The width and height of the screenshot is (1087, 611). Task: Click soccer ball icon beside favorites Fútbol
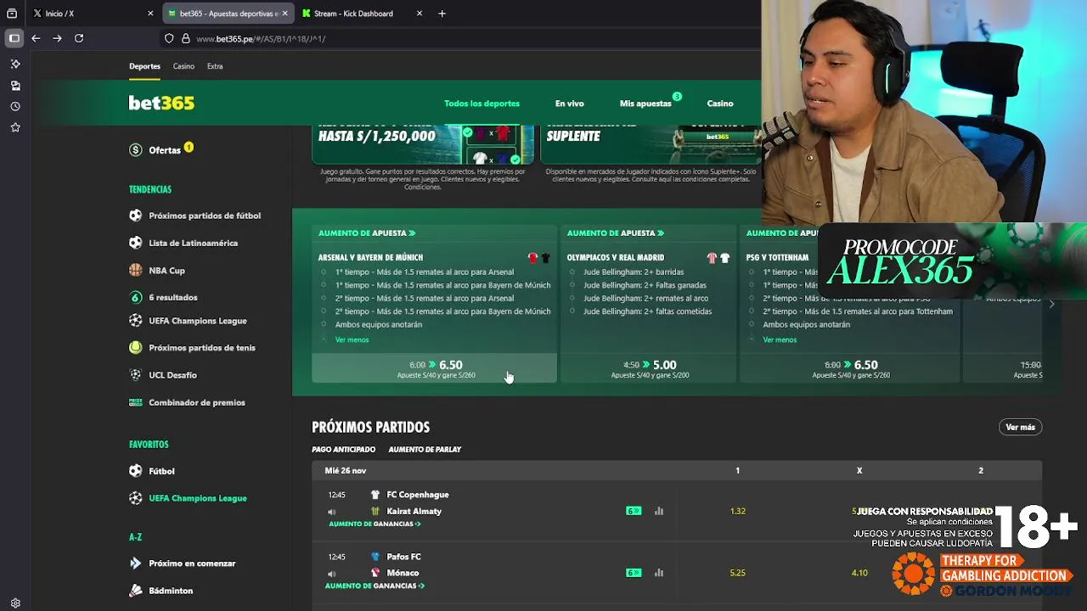(135, 471)
